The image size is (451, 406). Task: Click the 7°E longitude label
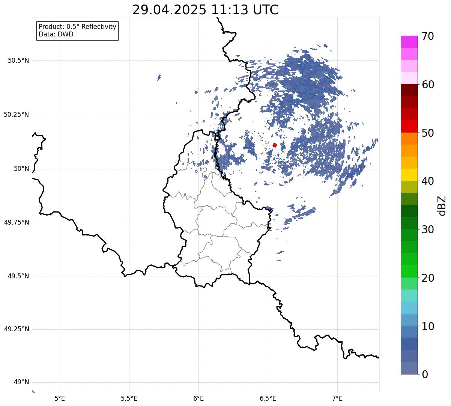[x=337, y=398]
